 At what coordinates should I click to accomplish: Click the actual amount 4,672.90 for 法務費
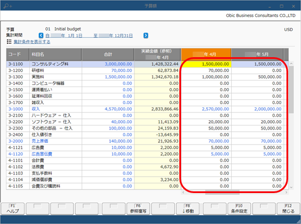tap(157, 167)
